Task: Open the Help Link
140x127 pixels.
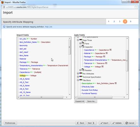Action: click(x=48, y=27)
